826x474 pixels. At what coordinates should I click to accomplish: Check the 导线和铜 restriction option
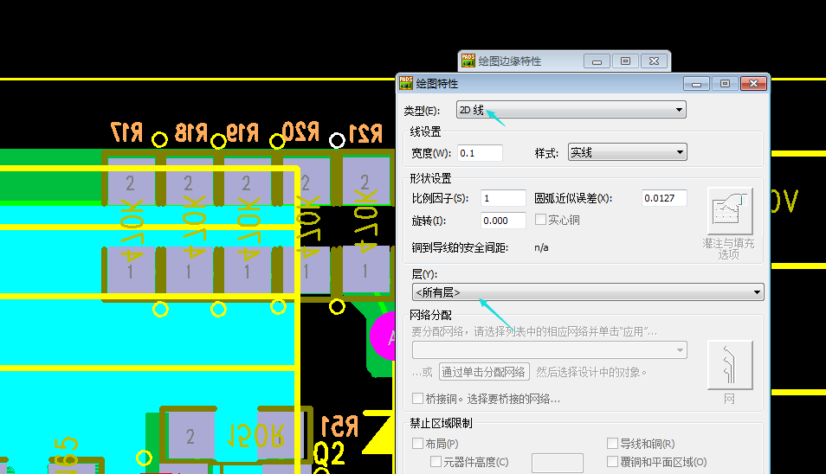click(x=613, y=444)
